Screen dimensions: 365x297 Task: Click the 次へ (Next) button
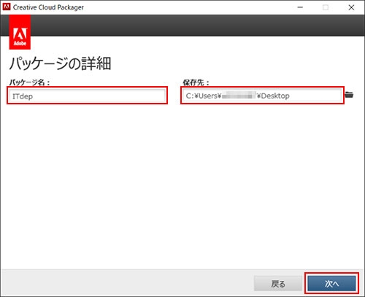point(331,283)
